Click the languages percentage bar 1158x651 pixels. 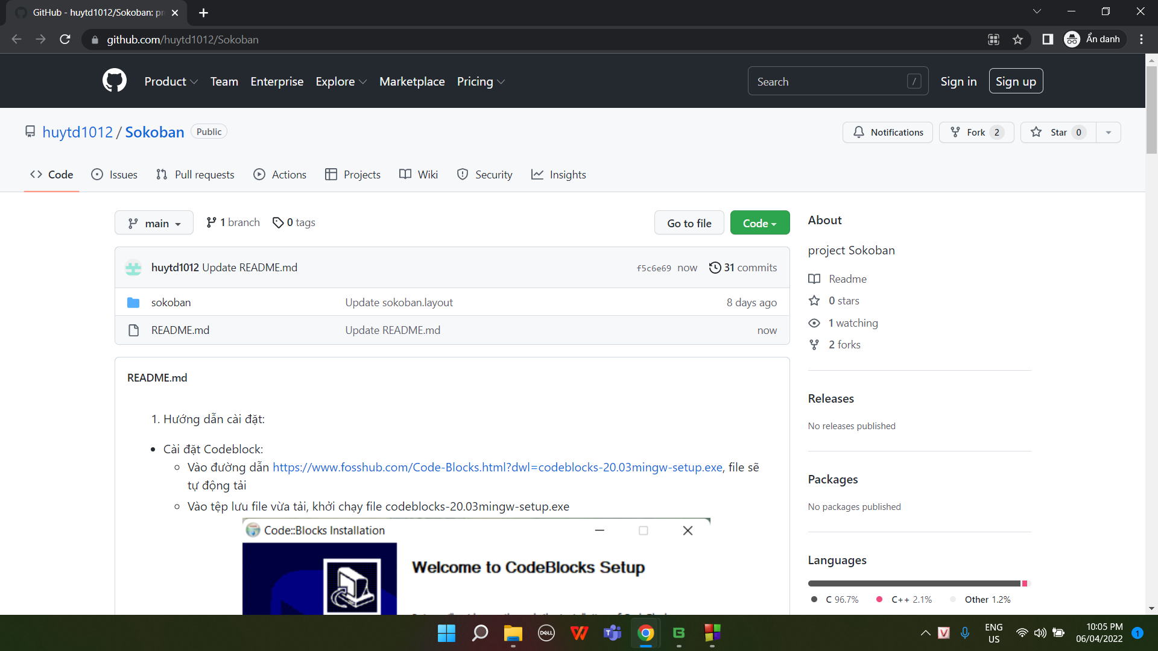point(919,583)
